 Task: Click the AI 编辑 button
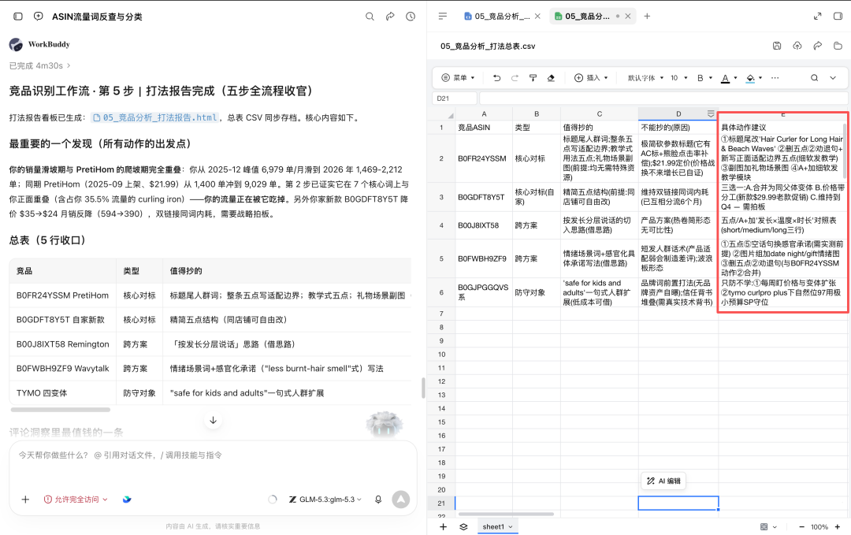[x=663, y=481]
